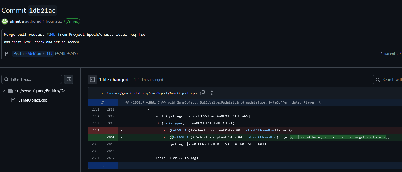Click the minus marker on the removed line

click(x=121, y=130)
